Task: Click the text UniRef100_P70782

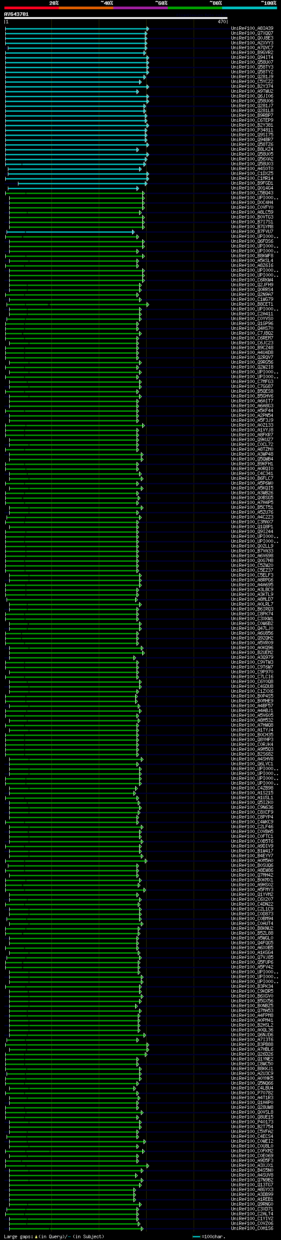Action: 252,1093
